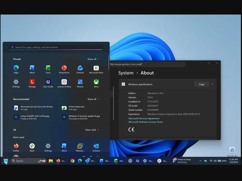Switch to the Settings taskbar button
242x181 pixels.
coord(148,161)
